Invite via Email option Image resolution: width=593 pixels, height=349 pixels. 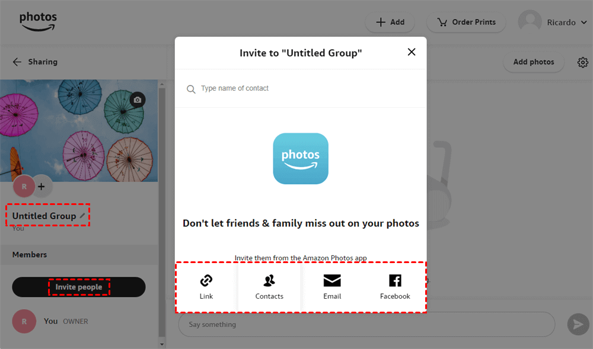tap(332, 287)
